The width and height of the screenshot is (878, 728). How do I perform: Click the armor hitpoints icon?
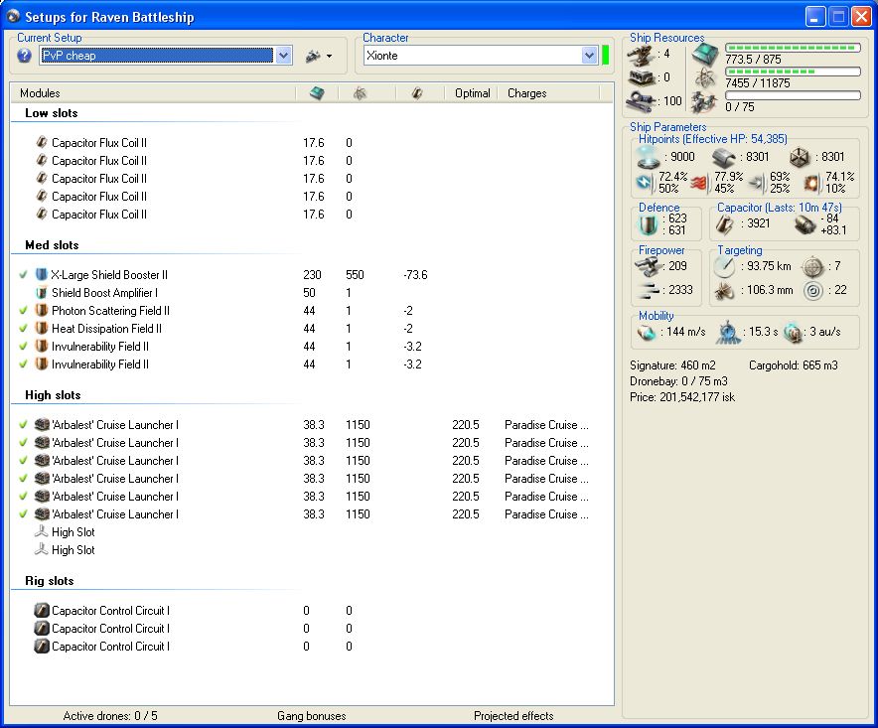coord(723,157)
